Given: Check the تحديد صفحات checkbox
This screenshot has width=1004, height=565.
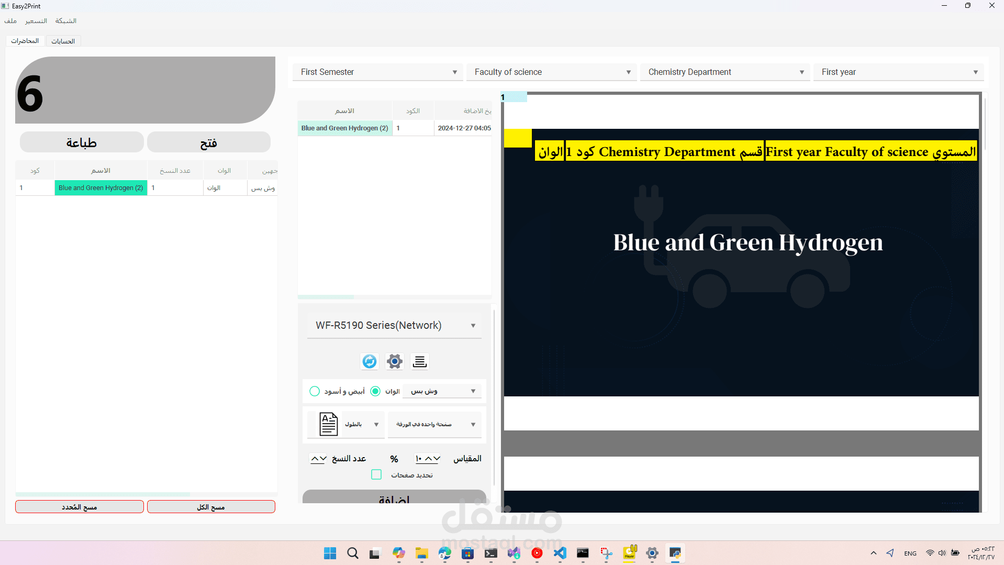Looking at the screenshot, I should 376,474.
